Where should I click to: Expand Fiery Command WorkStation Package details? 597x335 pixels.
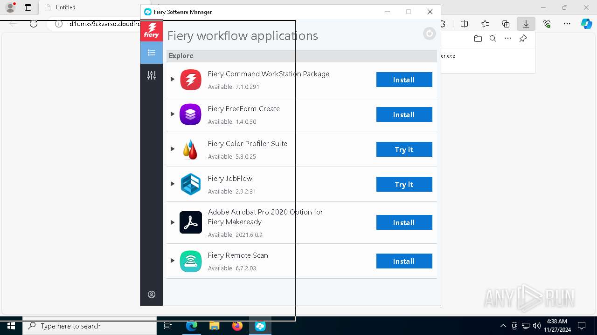(172, 79)
